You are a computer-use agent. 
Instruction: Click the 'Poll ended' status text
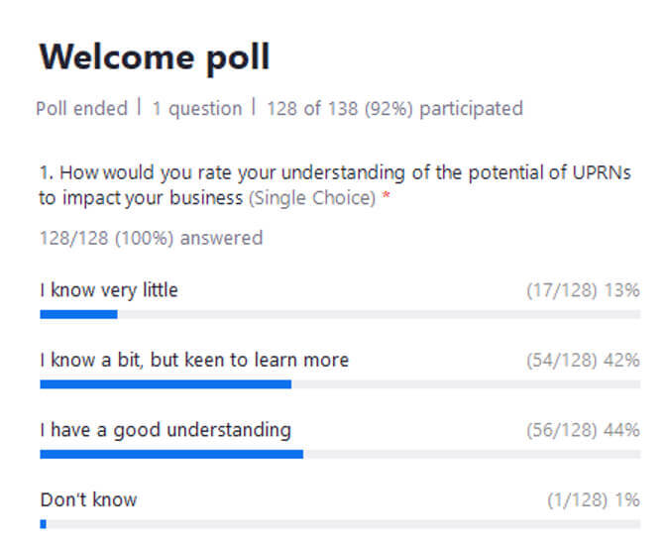pyautogui.click(x=81, y=109)
